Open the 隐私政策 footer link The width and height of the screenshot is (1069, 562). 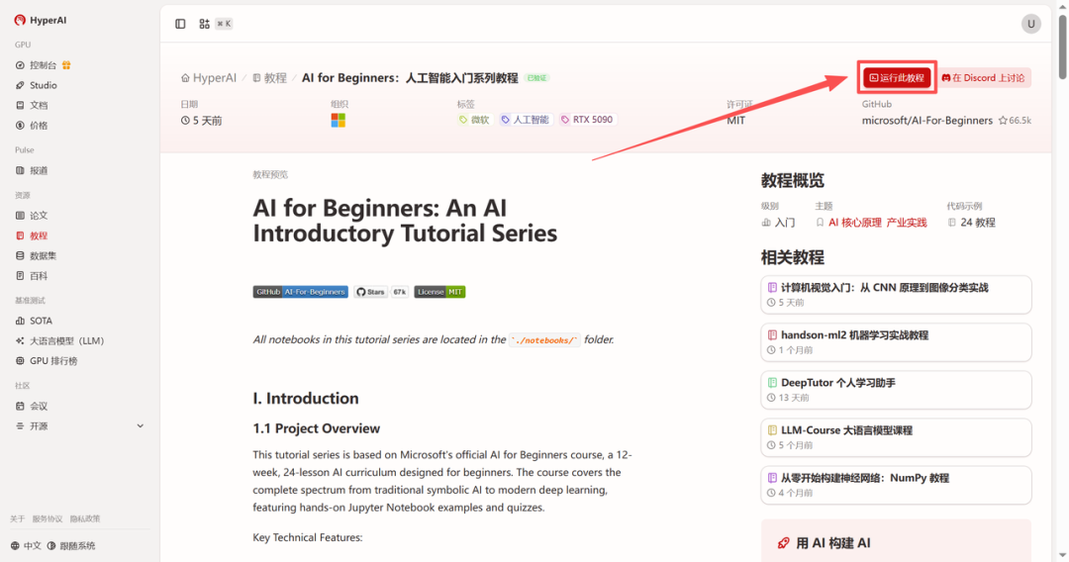point(85,519)
